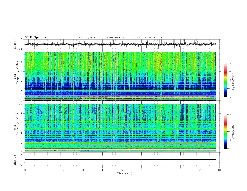Click the time axis tick label '0'

click(x=25, y=170)
